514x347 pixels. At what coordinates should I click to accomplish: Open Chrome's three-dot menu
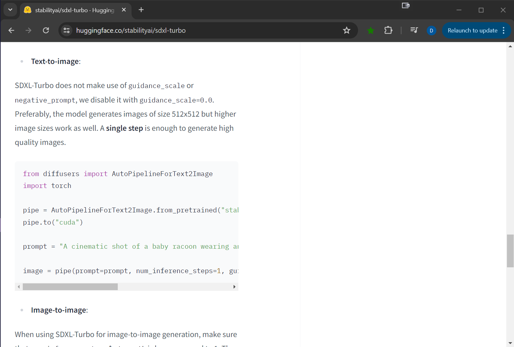click(x=504, y=30)
